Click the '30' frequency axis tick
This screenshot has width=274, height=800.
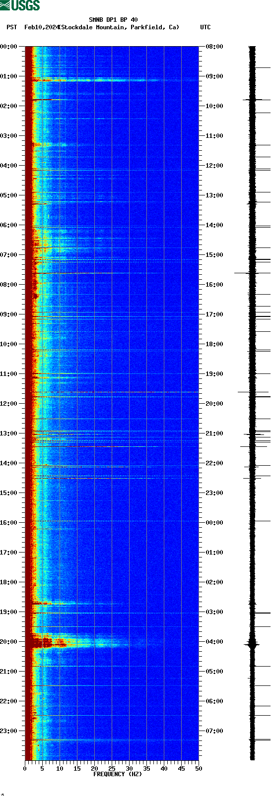[129, 769]
